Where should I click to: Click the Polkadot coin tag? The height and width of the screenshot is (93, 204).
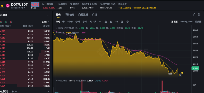click(x=137, y=8)
